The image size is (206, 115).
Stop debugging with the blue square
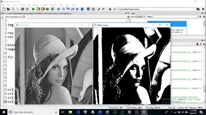tap(82, 9)
